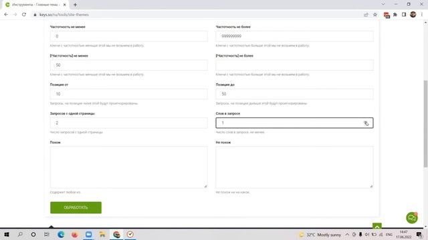
Task: Click the Слов в запросе label
Action: pyautogui.click(x=228, y=113)
